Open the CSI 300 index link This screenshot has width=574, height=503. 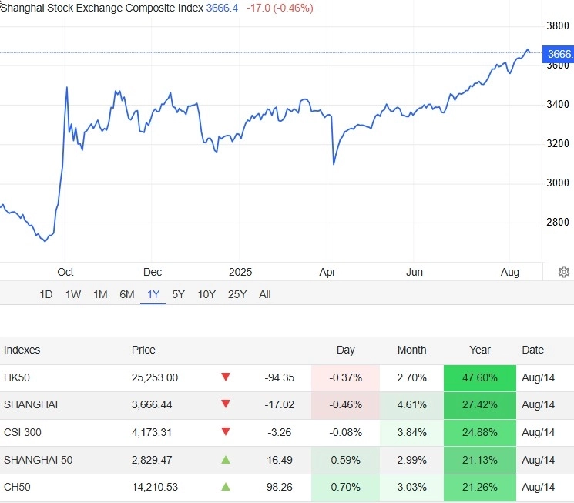[22, 432]
